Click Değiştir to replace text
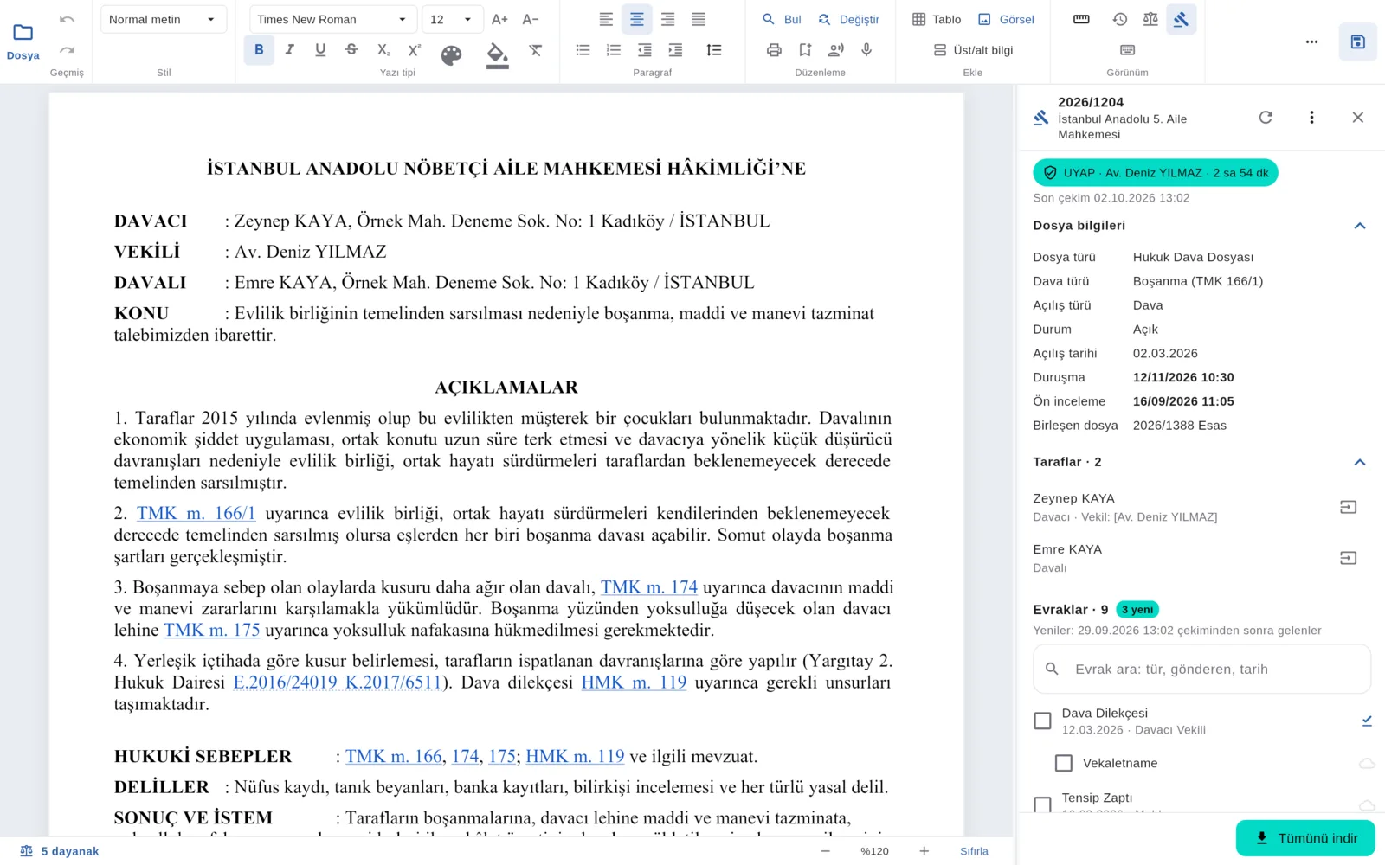This screenshot has height=865, width=1385. pyautogui.click(x=849, y=19)
